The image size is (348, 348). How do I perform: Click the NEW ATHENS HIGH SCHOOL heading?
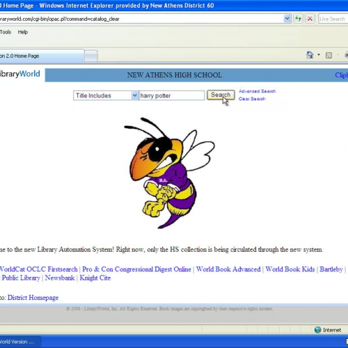click(x=175, y=75)
